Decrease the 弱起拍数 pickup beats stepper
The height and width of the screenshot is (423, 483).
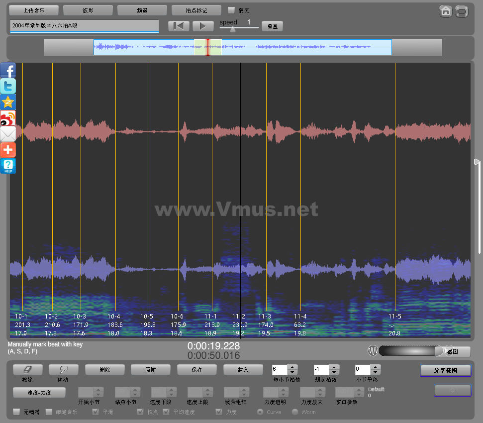[334, 372]
